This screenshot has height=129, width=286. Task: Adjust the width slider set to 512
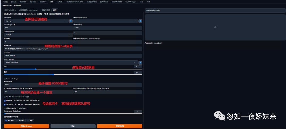pyautogui.click(x=73, y=69)
